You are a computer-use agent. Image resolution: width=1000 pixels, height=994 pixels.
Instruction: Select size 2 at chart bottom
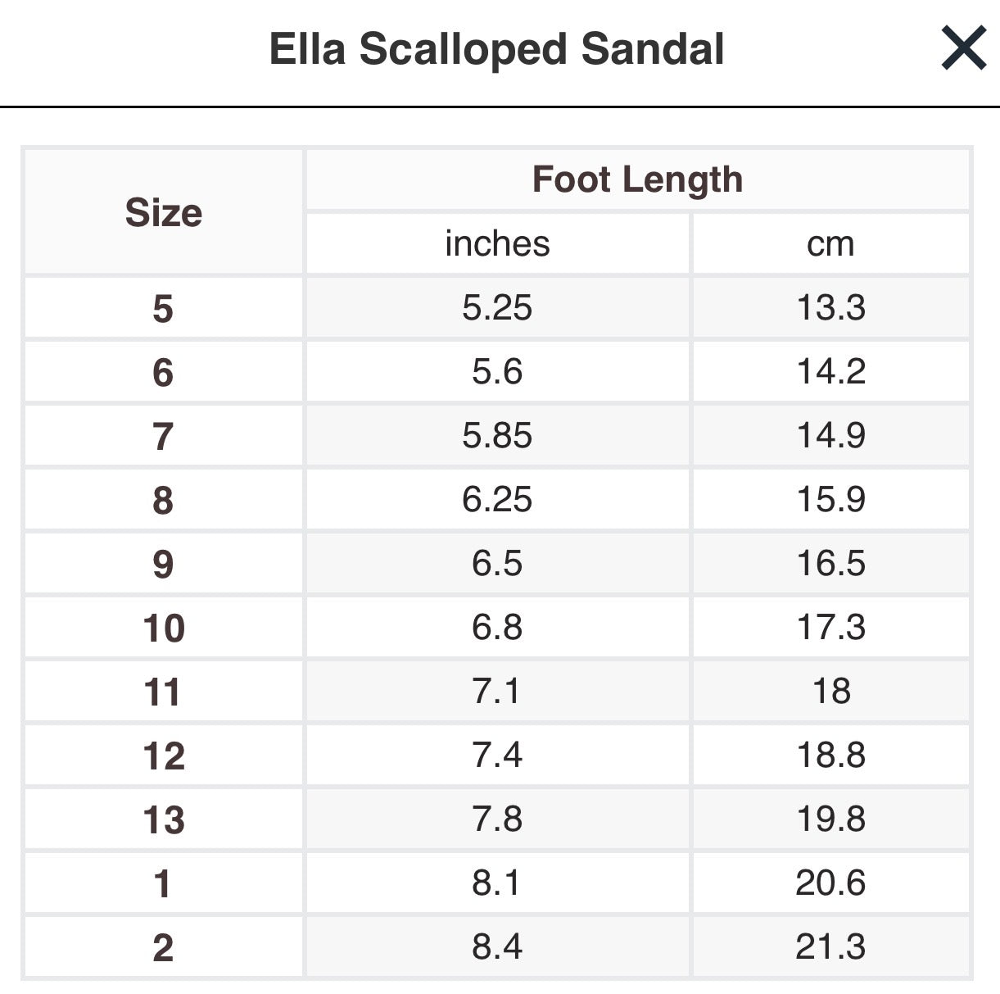click(x=164, y=946)
